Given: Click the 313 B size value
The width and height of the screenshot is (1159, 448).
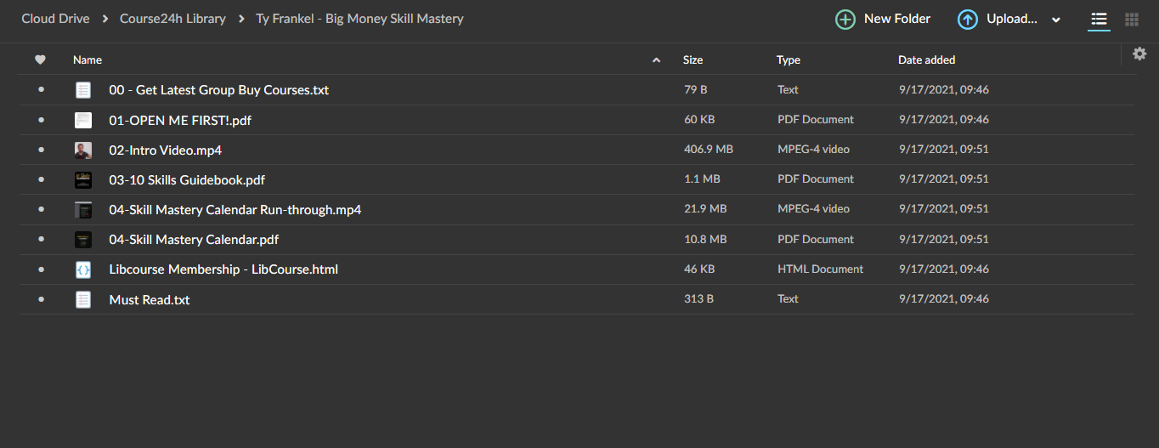Looking at the screenshot, I should point(699,298).
